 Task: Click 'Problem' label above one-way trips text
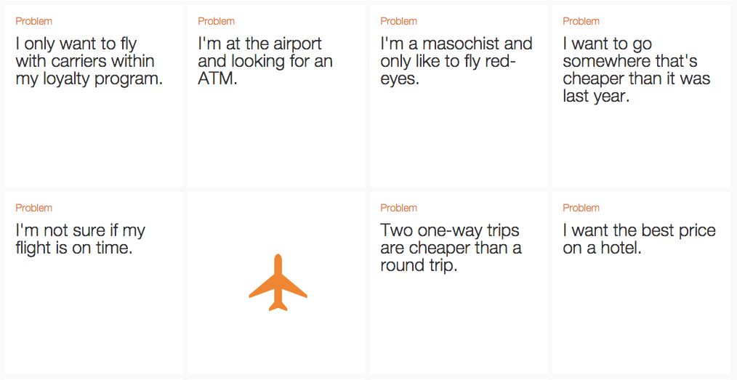click(x=398, y=208)
